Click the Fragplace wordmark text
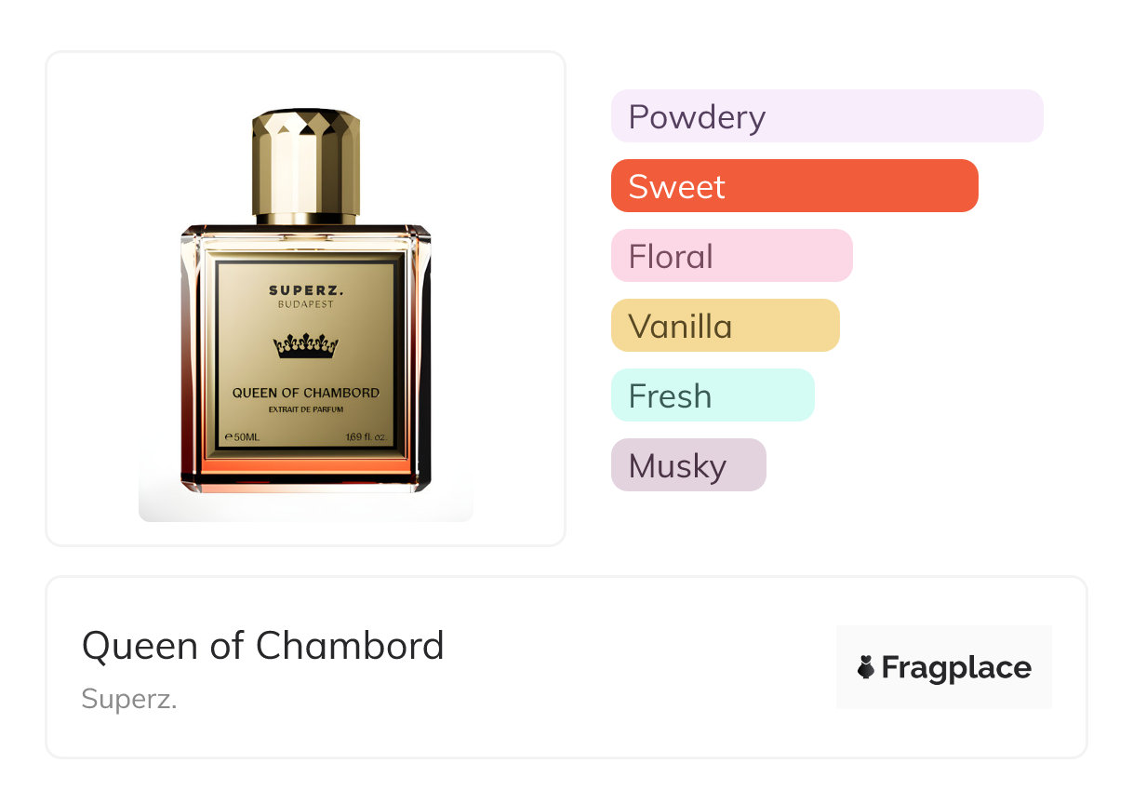This screenshot has width=1133, height=804. [956, 667]
